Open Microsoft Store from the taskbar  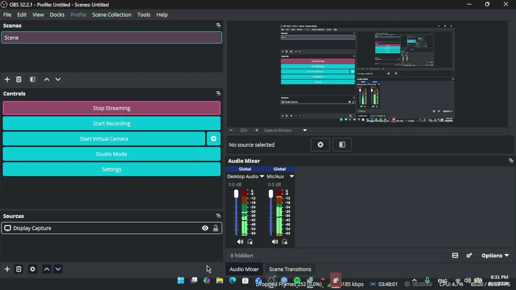[x=246, y=280]
